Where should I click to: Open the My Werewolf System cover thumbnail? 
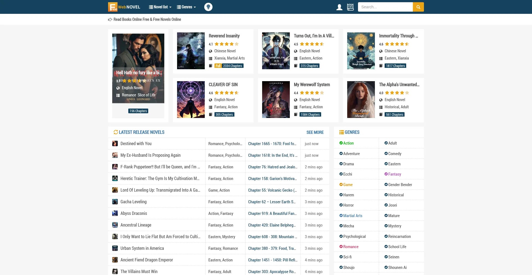[x=276, y=100]
